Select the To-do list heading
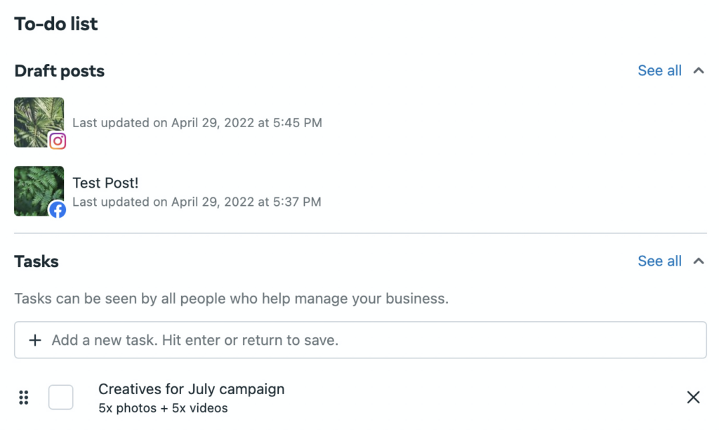This screenshot has width=719, height=430. pos(56,23)
